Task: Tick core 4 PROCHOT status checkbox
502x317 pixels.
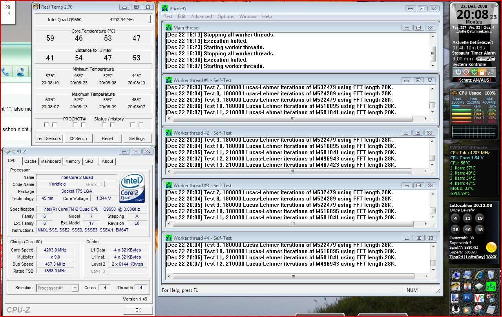Action: [133, 125]
